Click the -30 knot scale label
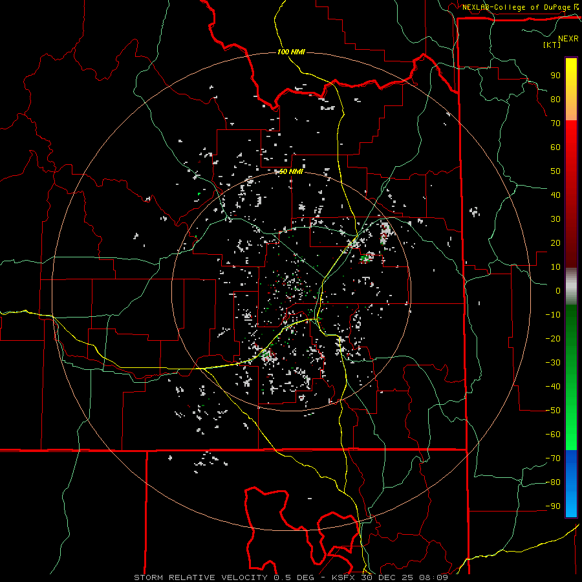The image size is (582, 582). click(x=553, y=363)
